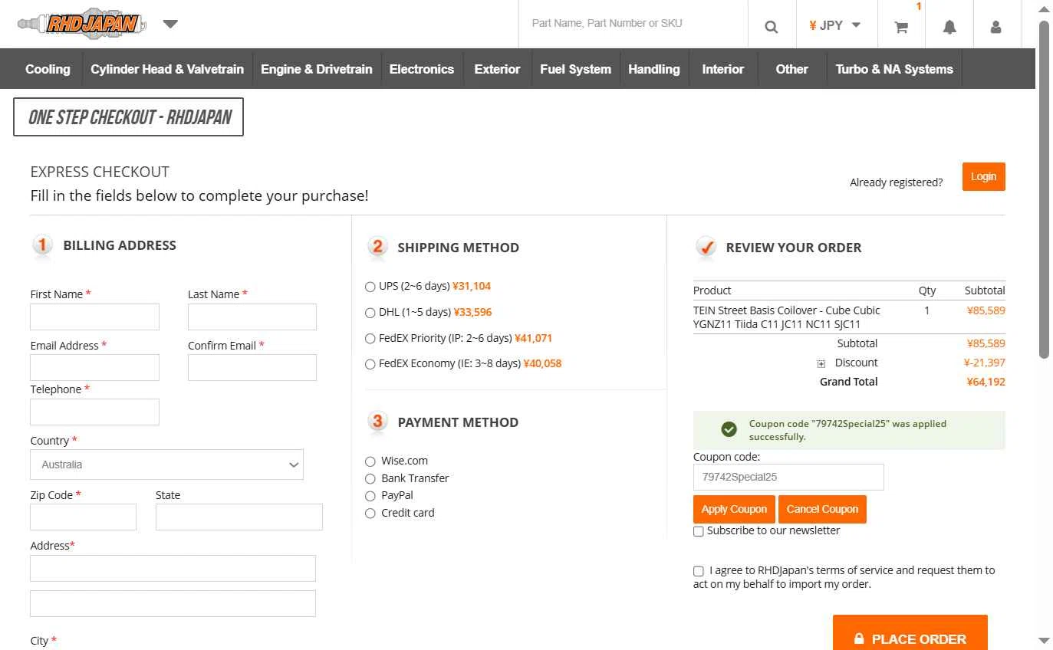The image size is (1053, 650).
Task: Check the terms of service agreement box
Action: point(699,571)
